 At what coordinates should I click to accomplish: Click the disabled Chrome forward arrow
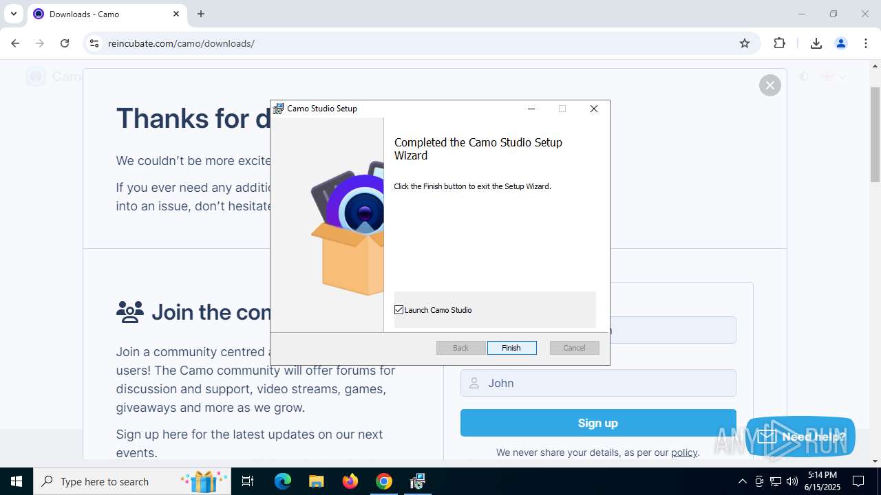40,43
